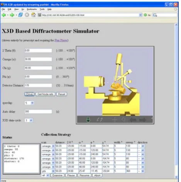This screenshot has height=182, width=181.
Task: Click the Phi input field
Action: 38,77
